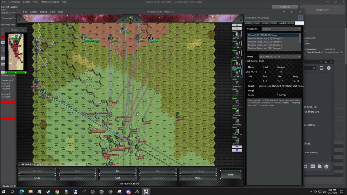
Task: Click the sticker icon in chat input
Action: pos(320,167)
